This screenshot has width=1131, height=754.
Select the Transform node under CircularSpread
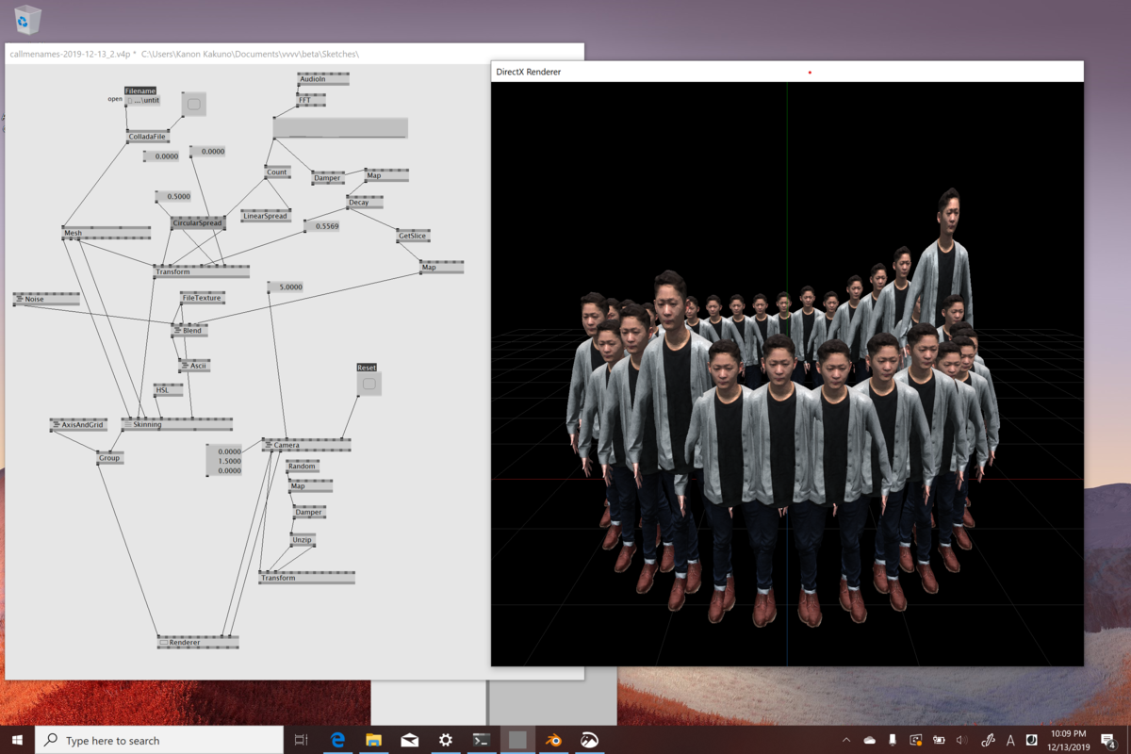point(202,272)
